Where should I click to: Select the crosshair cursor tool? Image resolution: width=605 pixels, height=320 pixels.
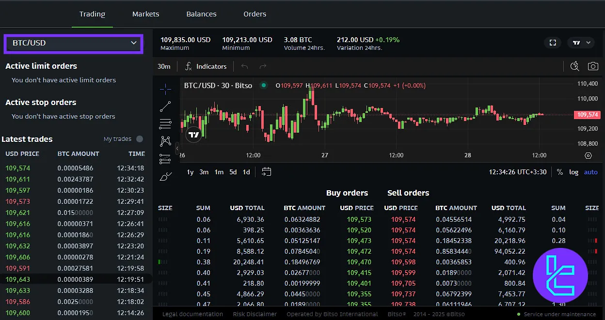[165, 89]
